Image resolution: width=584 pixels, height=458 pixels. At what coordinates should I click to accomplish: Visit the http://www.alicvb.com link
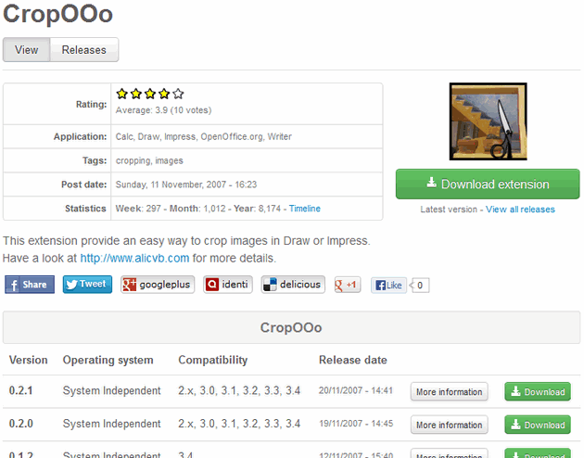pyautogui.click(x=134, y=258)
